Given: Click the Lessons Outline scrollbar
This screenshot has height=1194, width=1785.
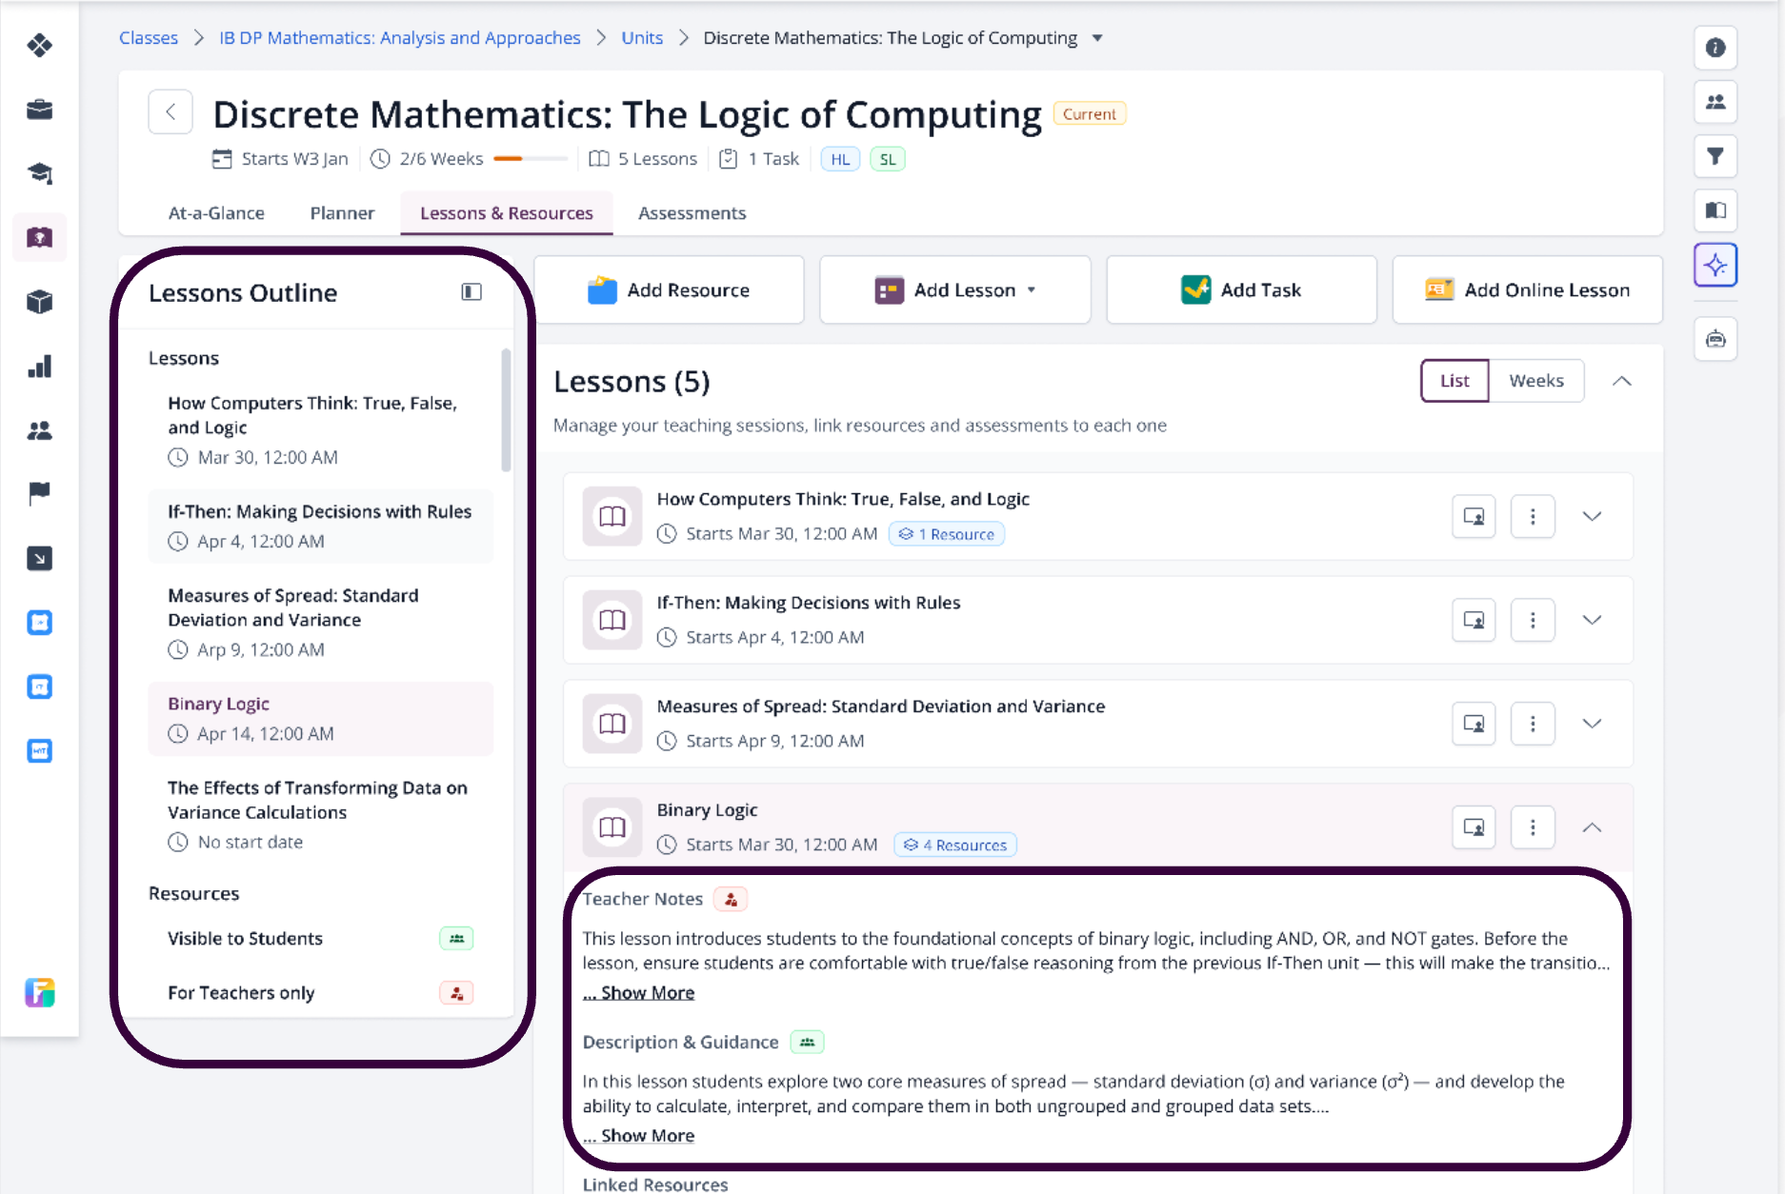Looking at the screenshot, I should click(506, 409).
